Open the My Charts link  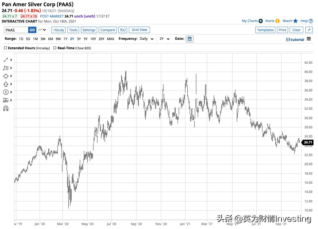point(250,21)
